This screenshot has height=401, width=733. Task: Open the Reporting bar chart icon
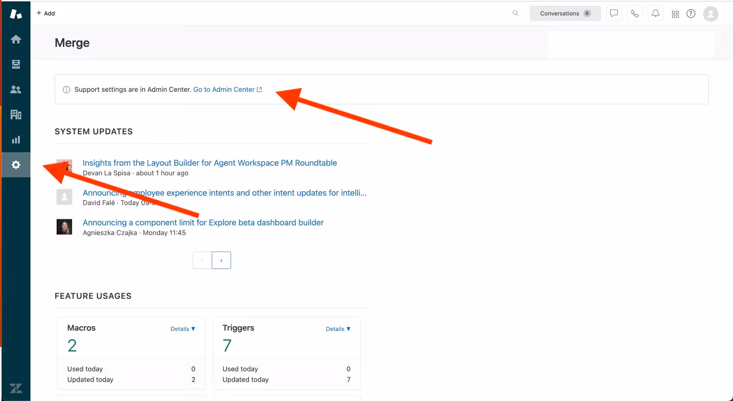tap(16, 140)
